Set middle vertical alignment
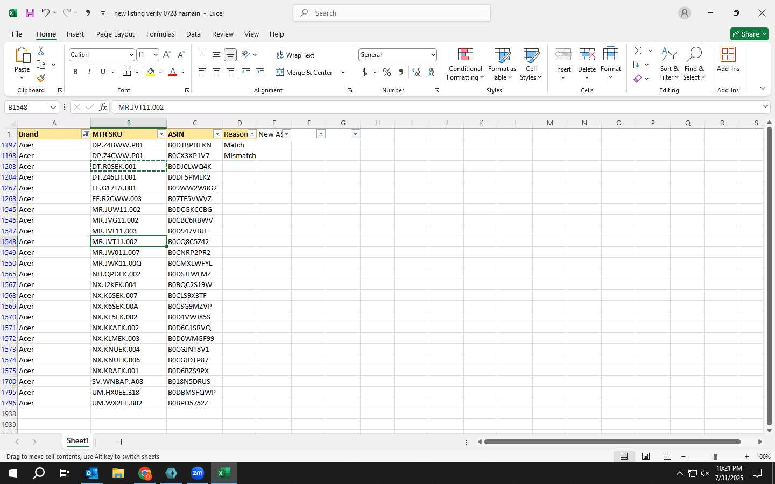The width and height of the screenshot is (775, 484). pyautogui.click(x=216, y=55)
